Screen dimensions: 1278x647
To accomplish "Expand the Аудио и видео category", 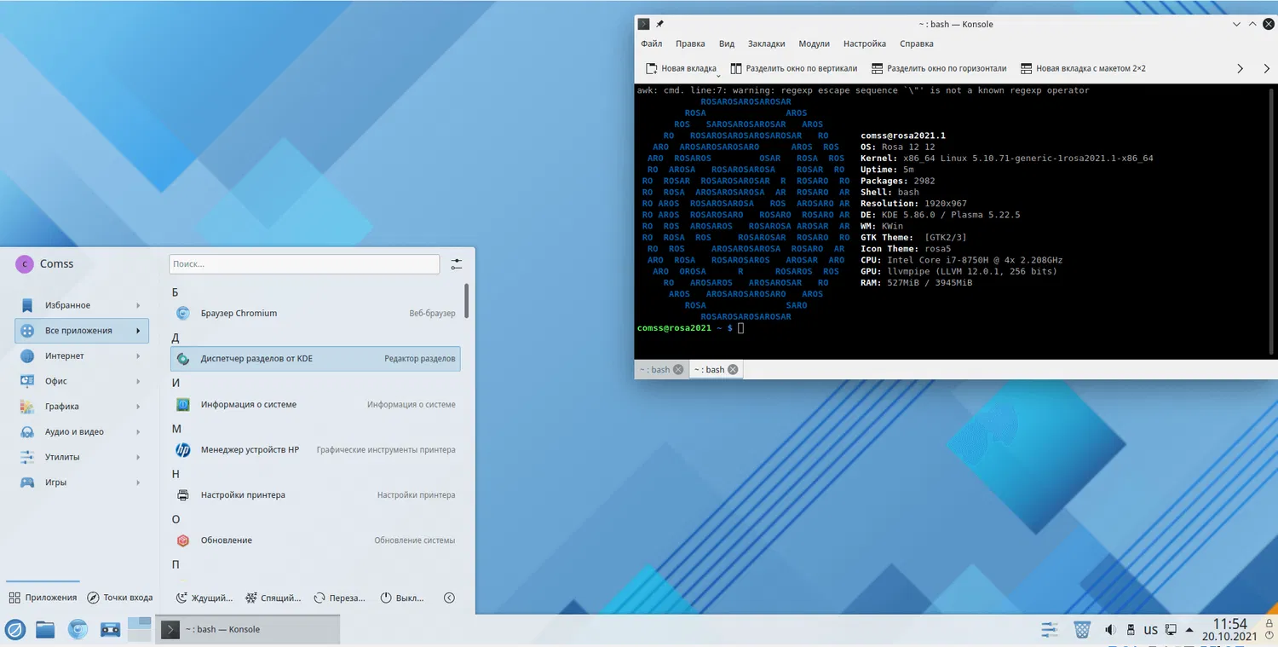I will tap(82, 431).
